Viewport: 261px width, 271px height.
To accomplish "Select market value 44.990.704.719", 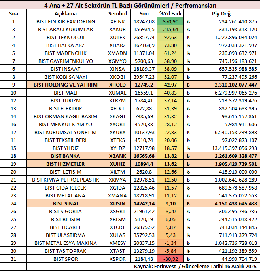I will [x=222, y=259].
